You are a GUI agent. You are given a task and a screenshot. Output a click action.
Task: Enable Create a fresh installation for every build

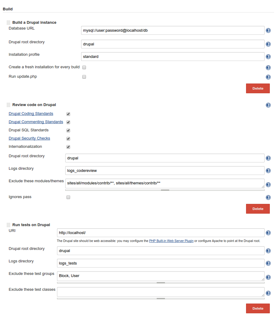84,67
